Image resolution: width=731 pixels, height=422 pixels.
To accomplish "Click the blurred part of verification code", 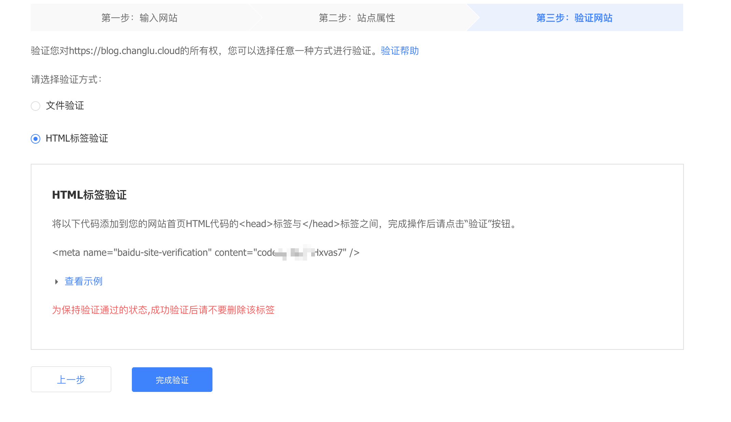I will (x=294, y=253).
